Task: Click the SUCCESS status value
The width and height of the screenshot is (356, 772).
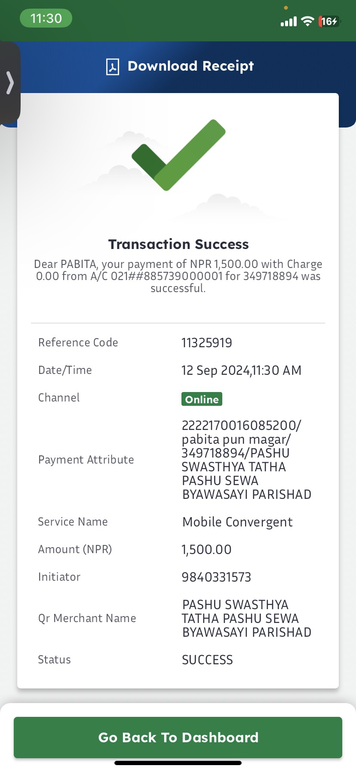Action: click(207, 660)
